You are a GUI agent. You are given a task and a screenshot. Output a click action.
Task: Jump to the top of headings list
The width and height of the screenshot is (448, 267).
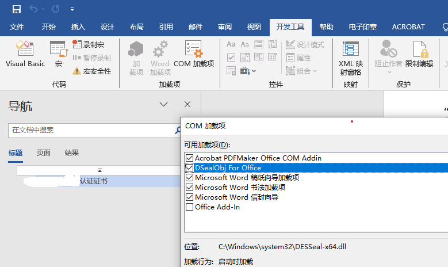[x=99, y=170]
